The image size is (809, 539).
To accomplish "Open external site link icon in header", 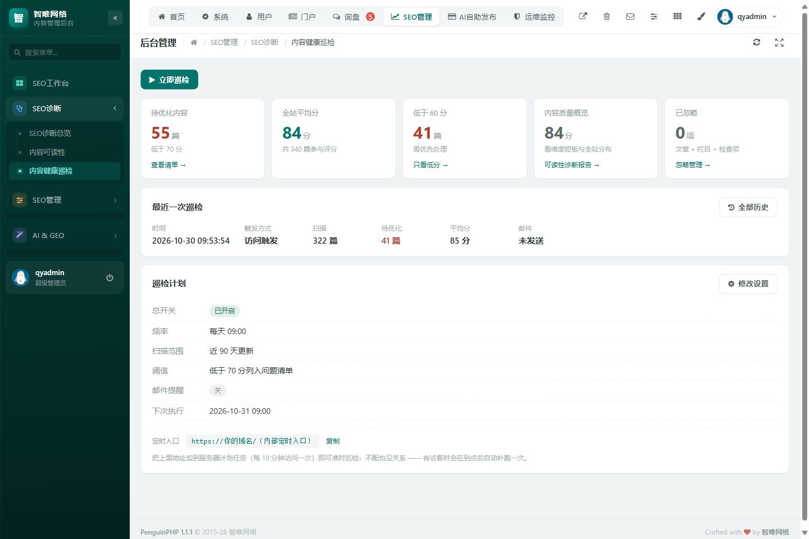I will pos(583,16).
